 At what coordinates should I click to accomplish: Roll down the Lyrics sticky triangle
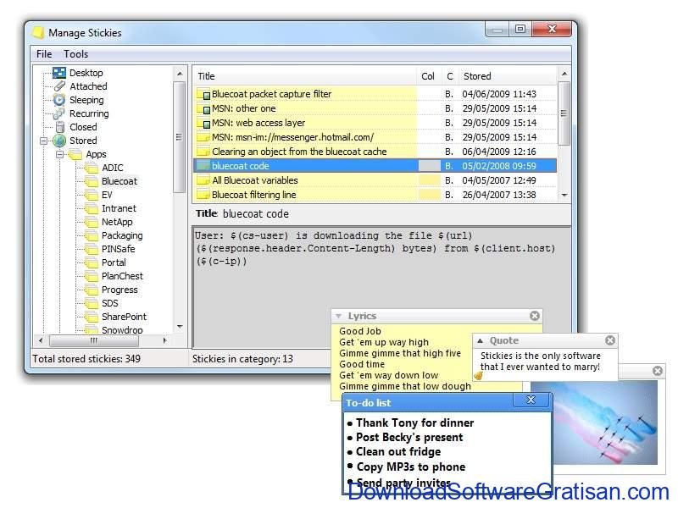tap(338, 316)
